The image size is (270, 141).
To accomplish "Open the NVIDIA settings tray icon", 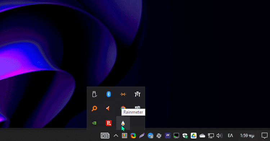I will click(94, 123).
